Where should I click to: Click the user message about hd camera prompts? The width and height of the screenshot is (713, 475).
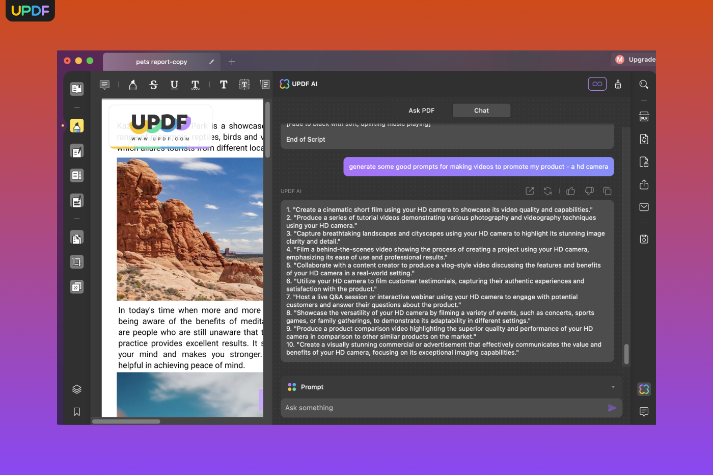(x=478, y=167)
